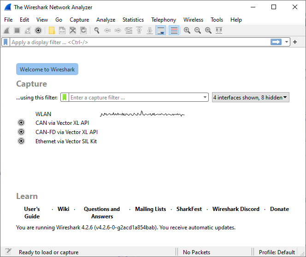Open the Analyze menu
The height and width of the screenshot is (257, 306).
pos(106,20)
